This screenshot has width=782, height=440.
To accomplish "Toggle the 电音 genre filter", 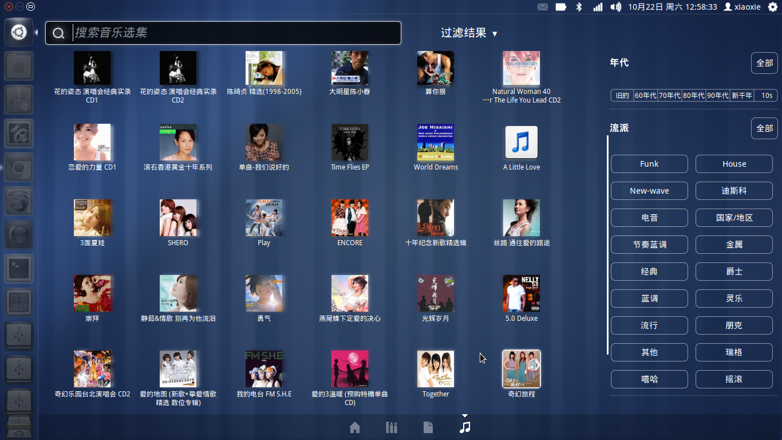I will point(649,218).
